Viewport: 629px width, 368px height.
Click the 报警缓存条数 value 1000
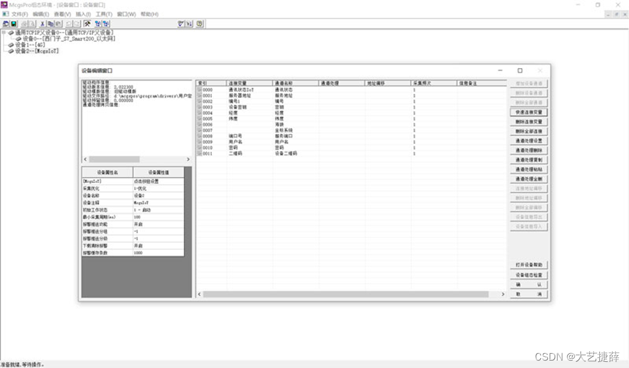[159, 253]
